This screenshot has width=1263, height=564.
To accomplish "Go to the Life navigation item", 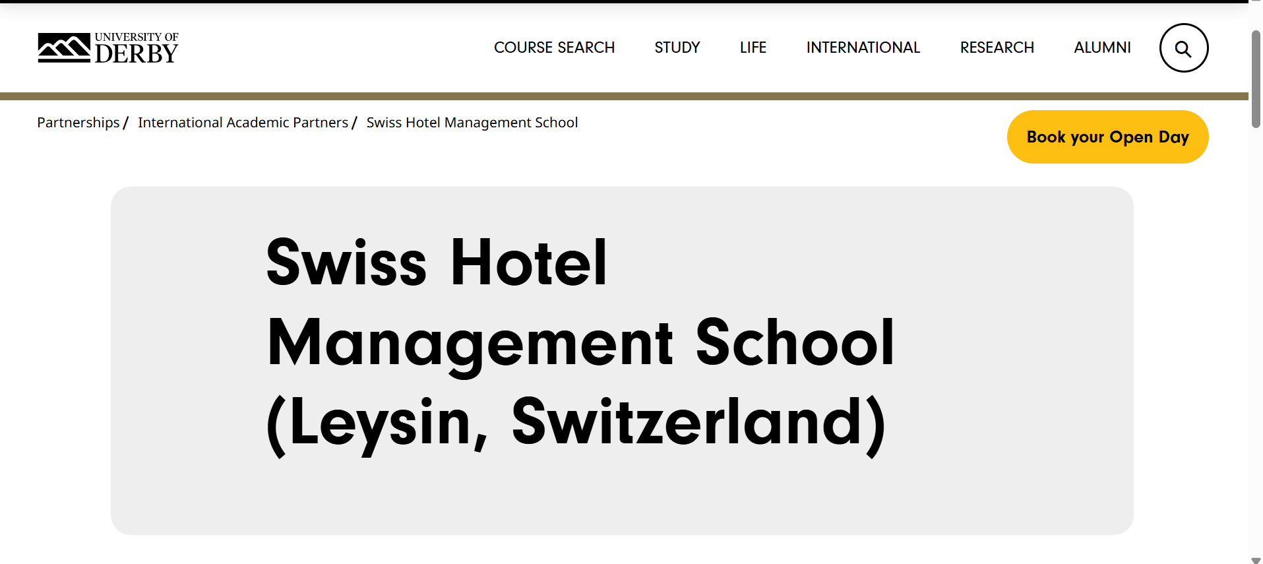I will pyautogui.click(x=753, y=48).
